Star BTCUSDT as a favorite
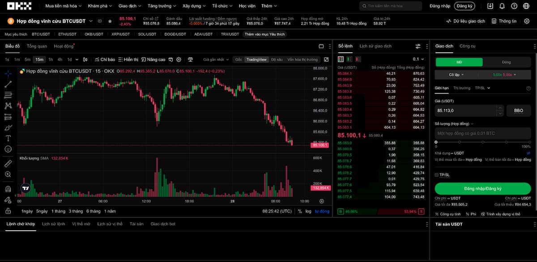The height and width of the screenshot is (262, 537). pyautogui.click(x=110, y=21)
